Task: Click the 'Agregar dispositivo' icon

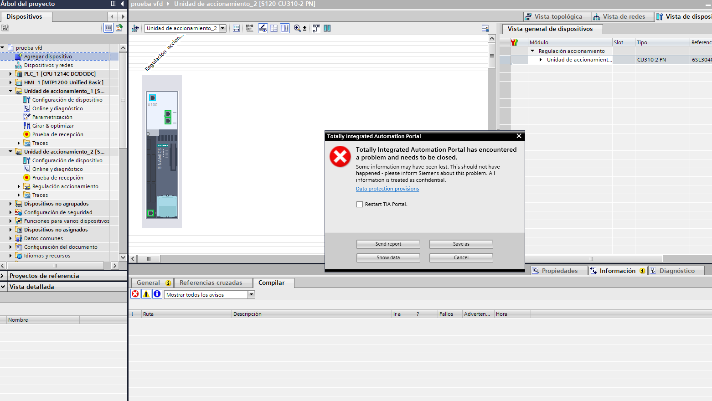Action: [x=19, y=57]
